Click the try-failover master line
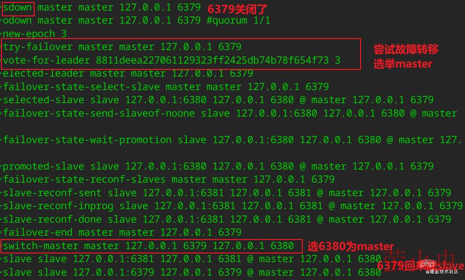Image resolution: width=465 pixels, height=280 pixels. tap(121, 47)
